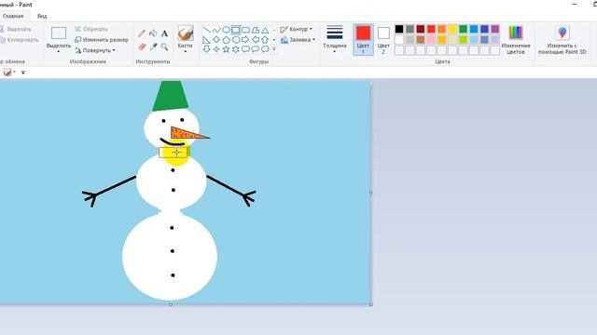The height and width of the screenshot is (335, 597).
Task: Choose the Right arrow shape
Action: (245, 39)
